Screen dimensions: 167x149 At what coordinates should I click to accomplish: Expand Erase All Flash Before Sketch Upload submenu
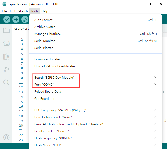pyautogui.click(x=96, y=124)
